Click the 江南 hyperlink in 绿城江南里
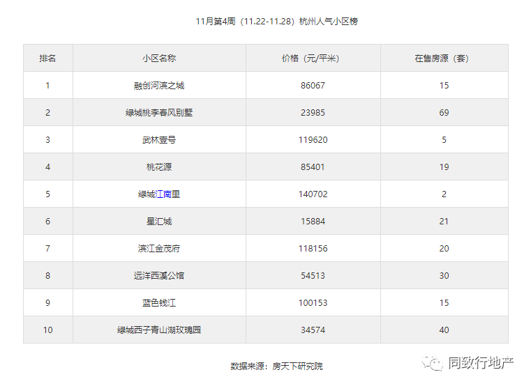 coord(163,194)
